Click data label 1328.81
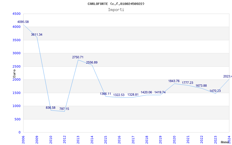232x145 pixels. point(133,95)
